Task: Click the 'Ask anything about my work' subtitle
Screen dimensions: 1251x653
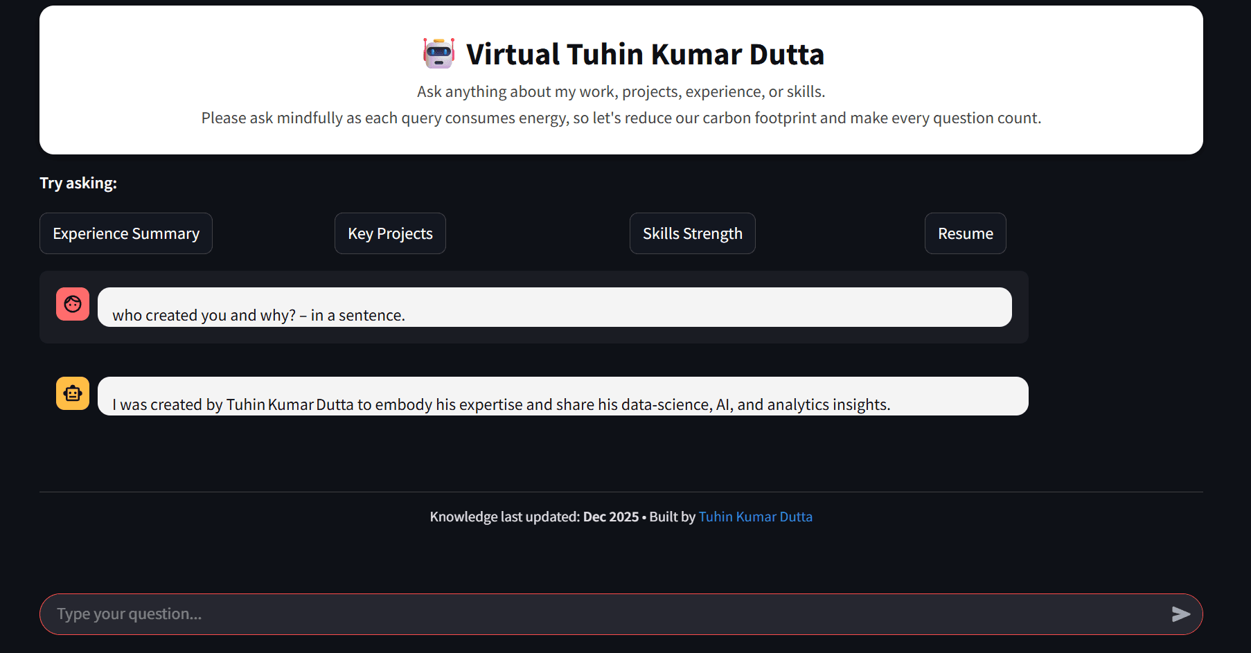Action: point(621,91)
